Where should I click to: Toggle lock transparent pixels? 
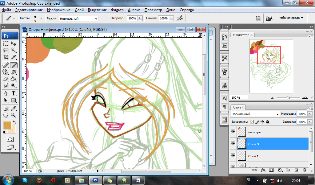pos(252,122)
